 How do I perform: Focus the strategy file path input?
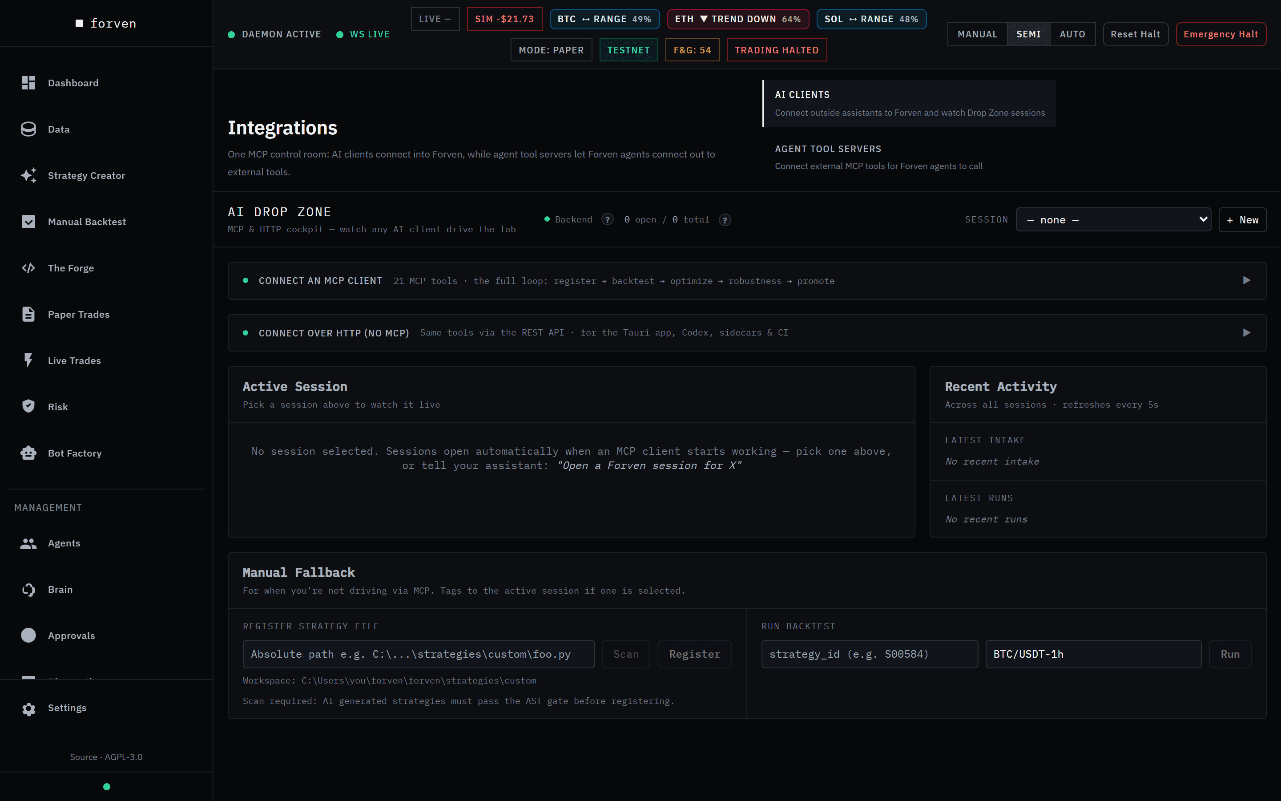[x=419, y=654]
